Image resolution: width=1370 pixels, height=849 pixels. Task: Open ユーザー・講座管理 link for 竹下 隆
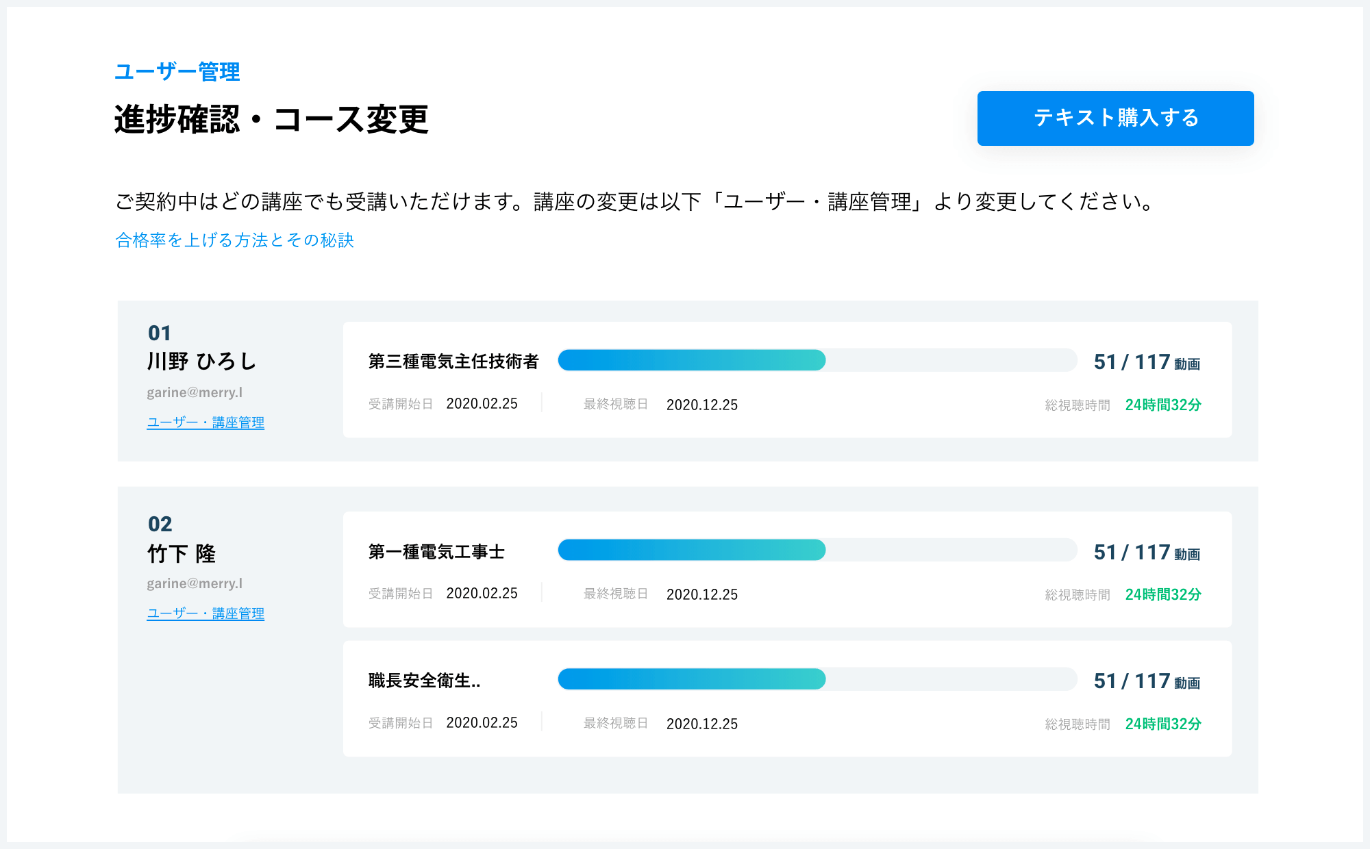point(206,613)
